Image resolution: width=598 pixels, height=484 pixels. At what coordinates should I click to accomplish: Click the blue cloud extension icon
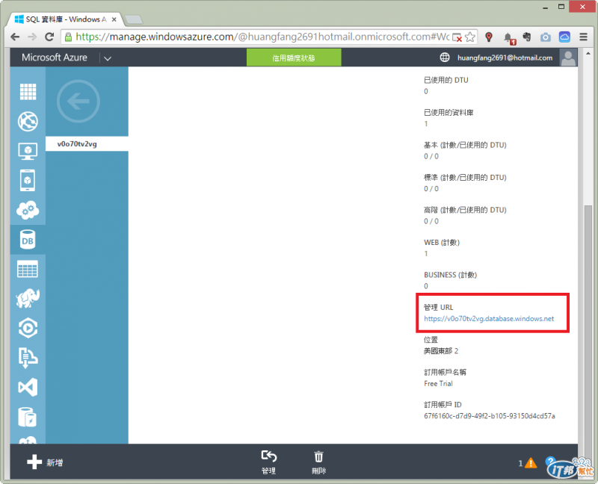564,37
